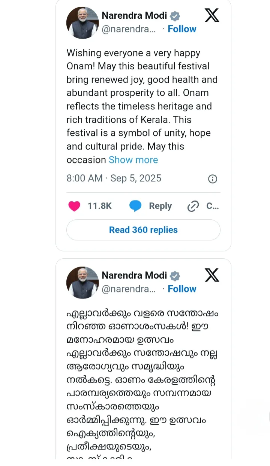The image size is (270, 466).
Task: Open the profile photo on the Malayalam tweet
Action: 82,282
